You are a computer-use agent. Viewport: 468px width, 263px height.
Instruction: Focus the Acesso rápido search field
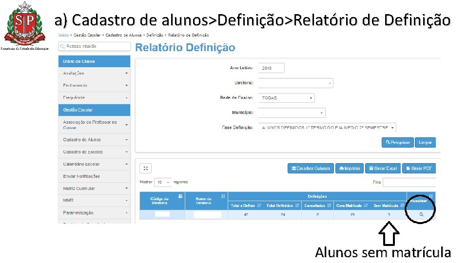pyautogui.click(x=94, y=46)
